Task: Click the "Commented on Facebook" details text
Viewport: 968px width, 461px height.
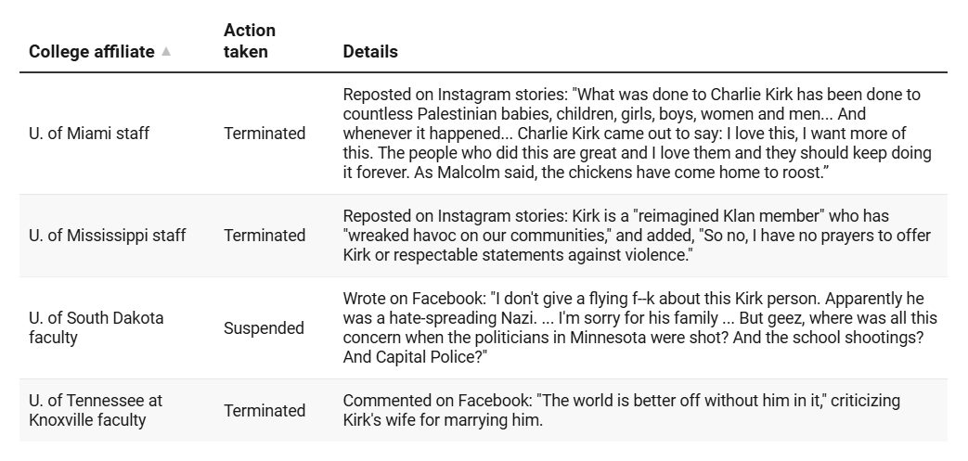Action: [622, 410]
